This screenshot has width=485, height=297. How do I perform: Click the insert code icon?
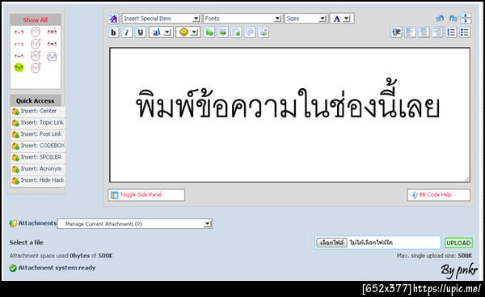pyautogui.click(x=264, y=32)
